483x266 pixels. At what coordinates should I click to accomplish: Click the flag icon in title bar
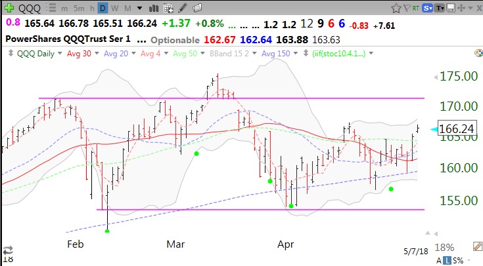(x=407, y=8)
